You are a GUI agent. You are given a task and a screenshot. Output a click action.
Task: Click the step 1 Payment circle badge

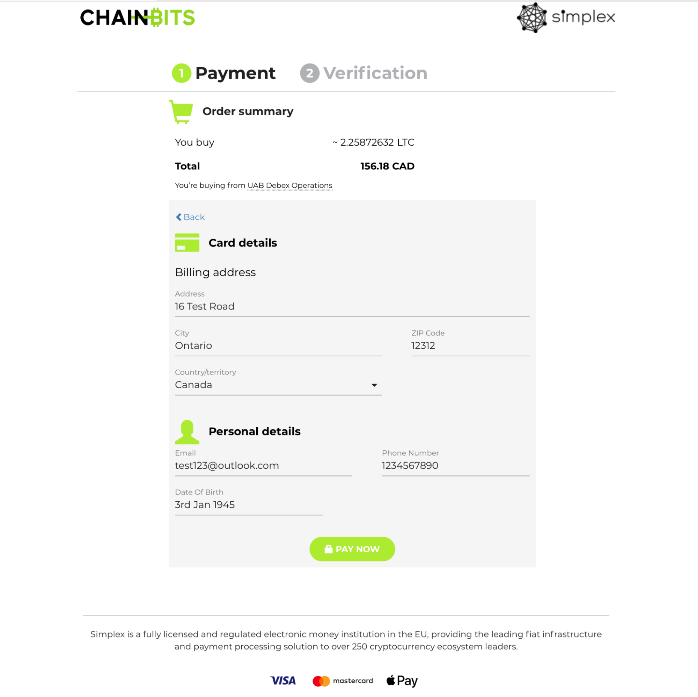pos(181,73)
